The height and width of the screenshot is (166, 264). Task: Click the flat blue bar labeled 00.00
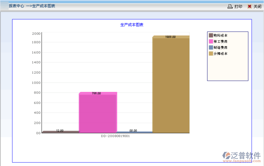(x=134, y=132)
